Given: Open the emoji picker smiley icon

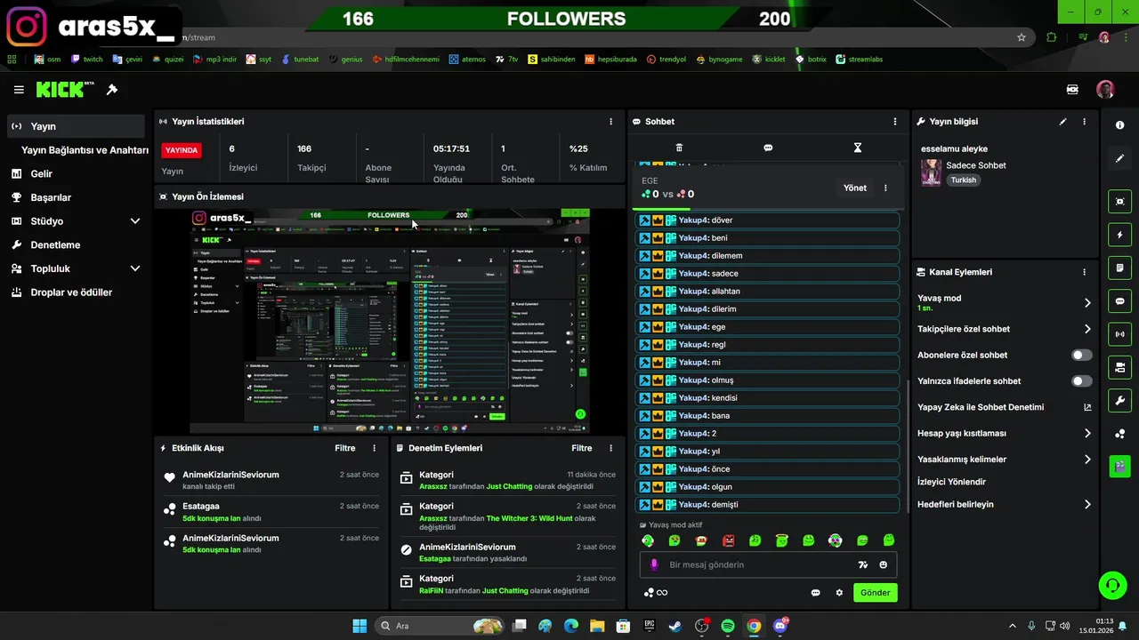Looking at the screenshot, I should pos(884,564).
